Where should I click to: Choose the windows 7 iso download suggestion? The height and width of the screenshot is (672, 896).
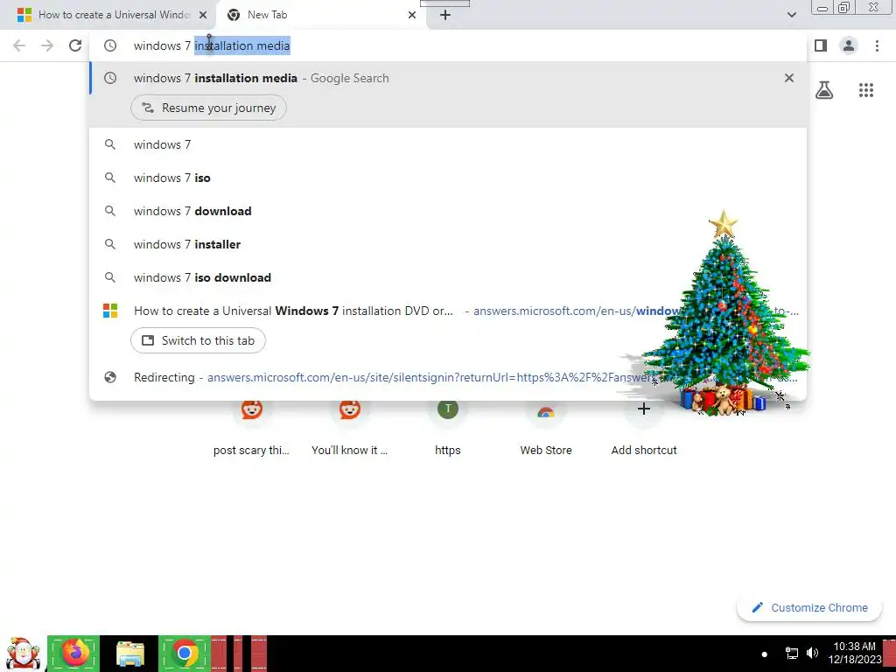coord(448,277)
